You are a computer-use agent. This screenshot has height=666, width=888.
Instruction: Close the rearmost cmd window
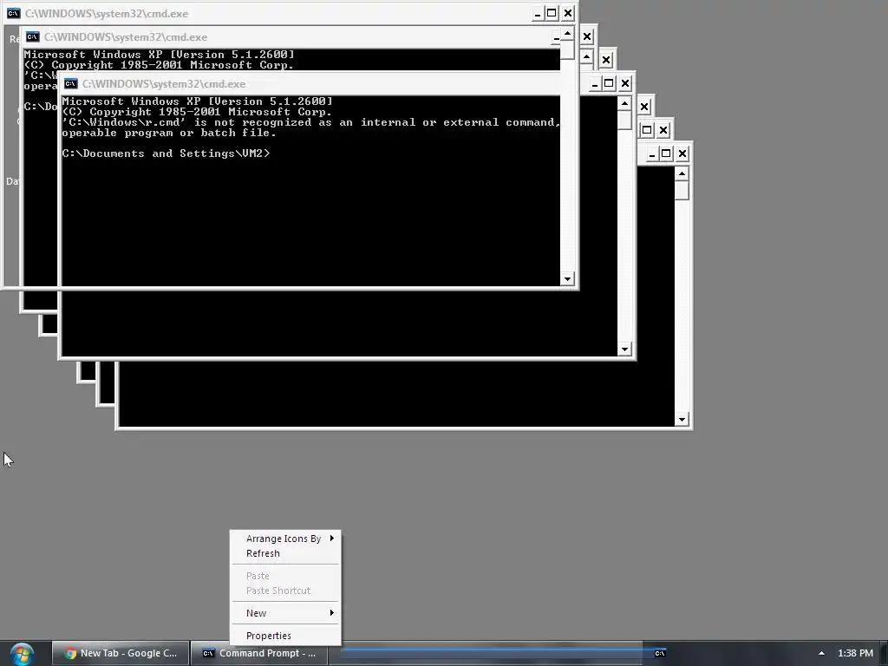[682, 153]
